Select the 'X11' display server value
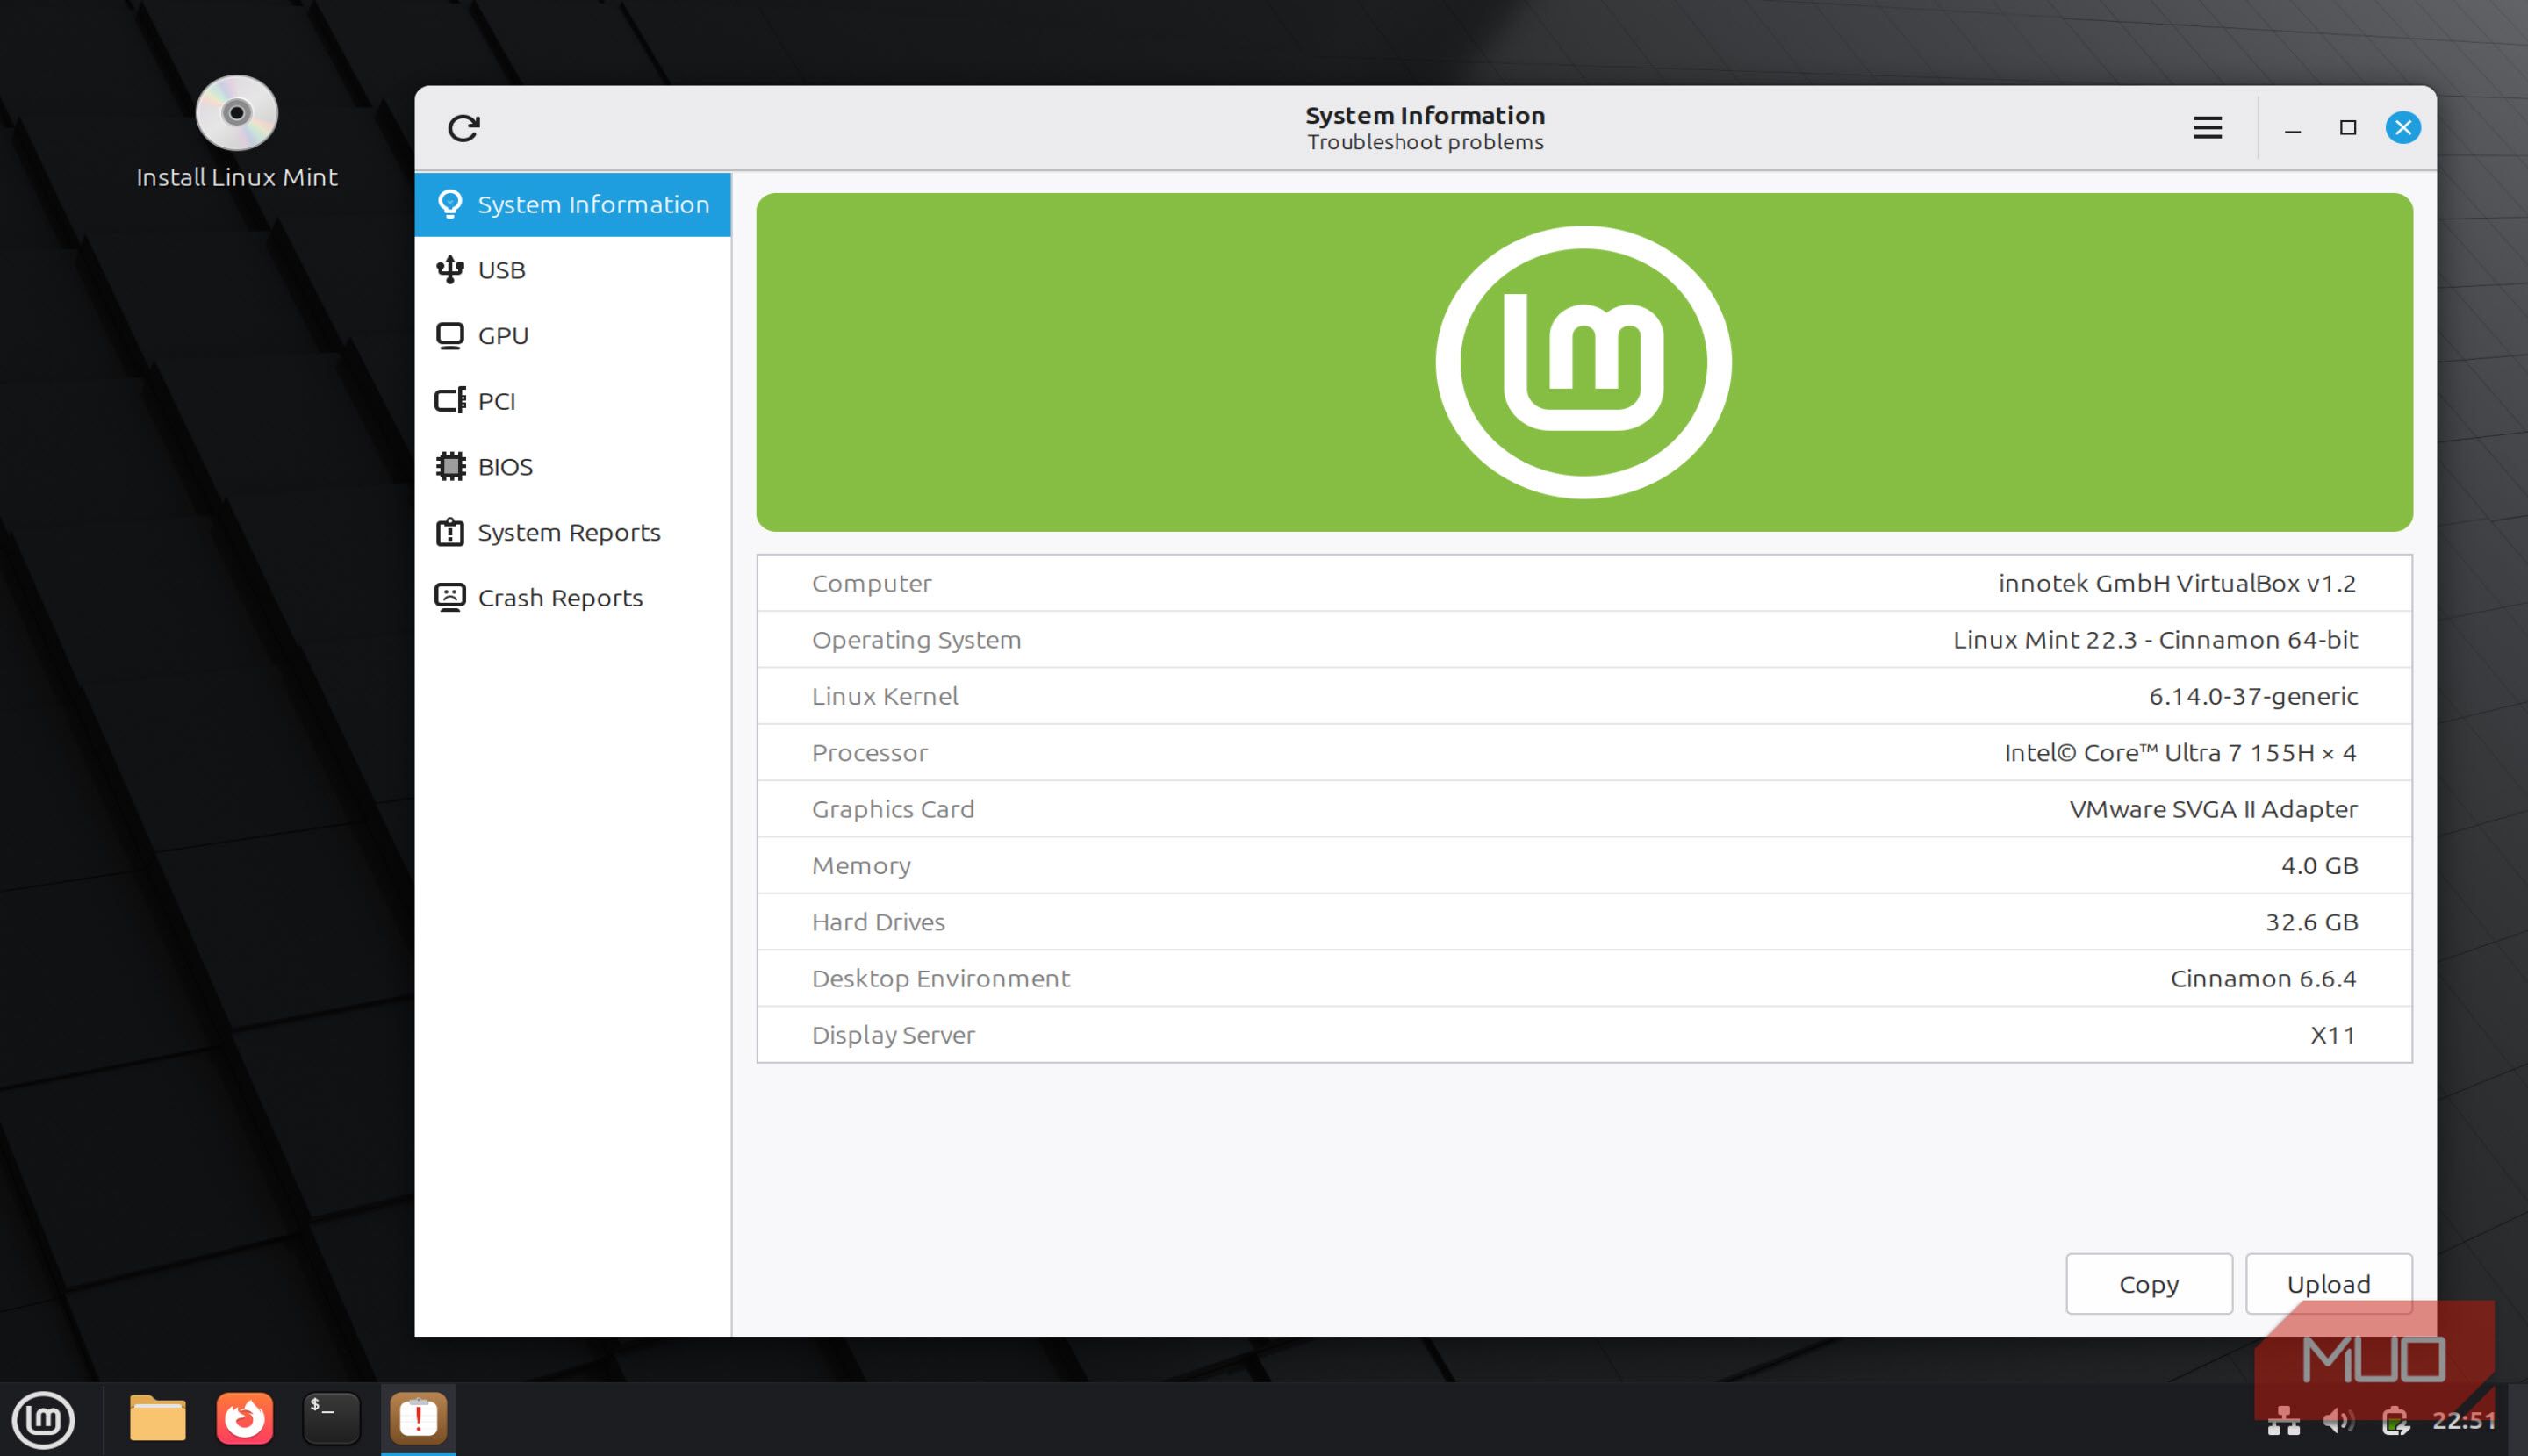The width and height of the screenshot is (2528, 1456). (x=2333, y=1035)
